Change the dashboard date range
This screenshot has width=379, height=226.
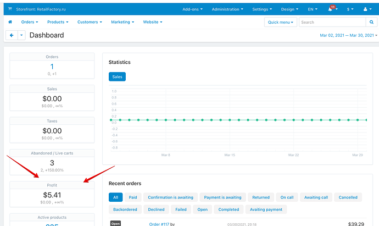tap(348, 35)
